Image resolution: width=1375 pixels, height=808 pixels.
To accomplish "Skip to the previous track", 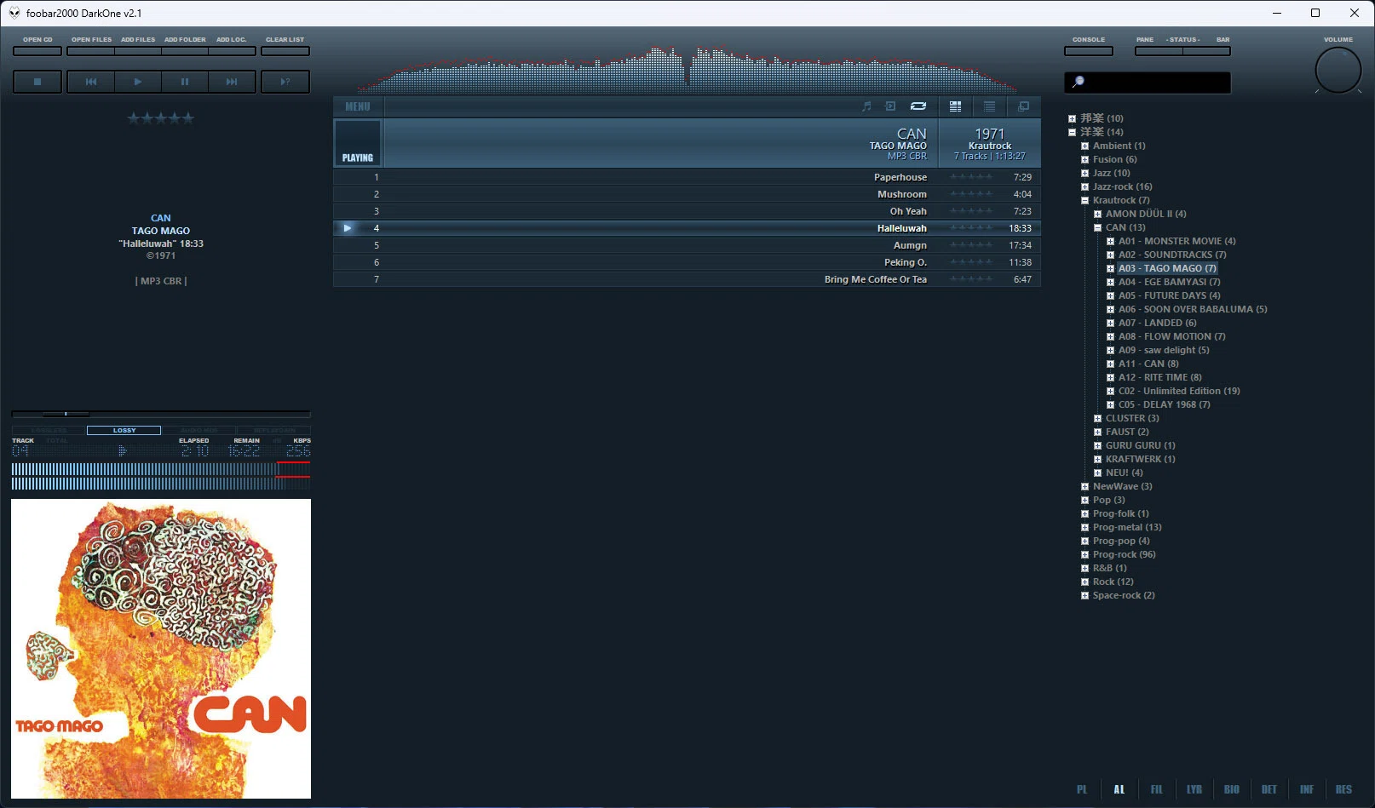I will pyautogui.click(x=91, y=82).
